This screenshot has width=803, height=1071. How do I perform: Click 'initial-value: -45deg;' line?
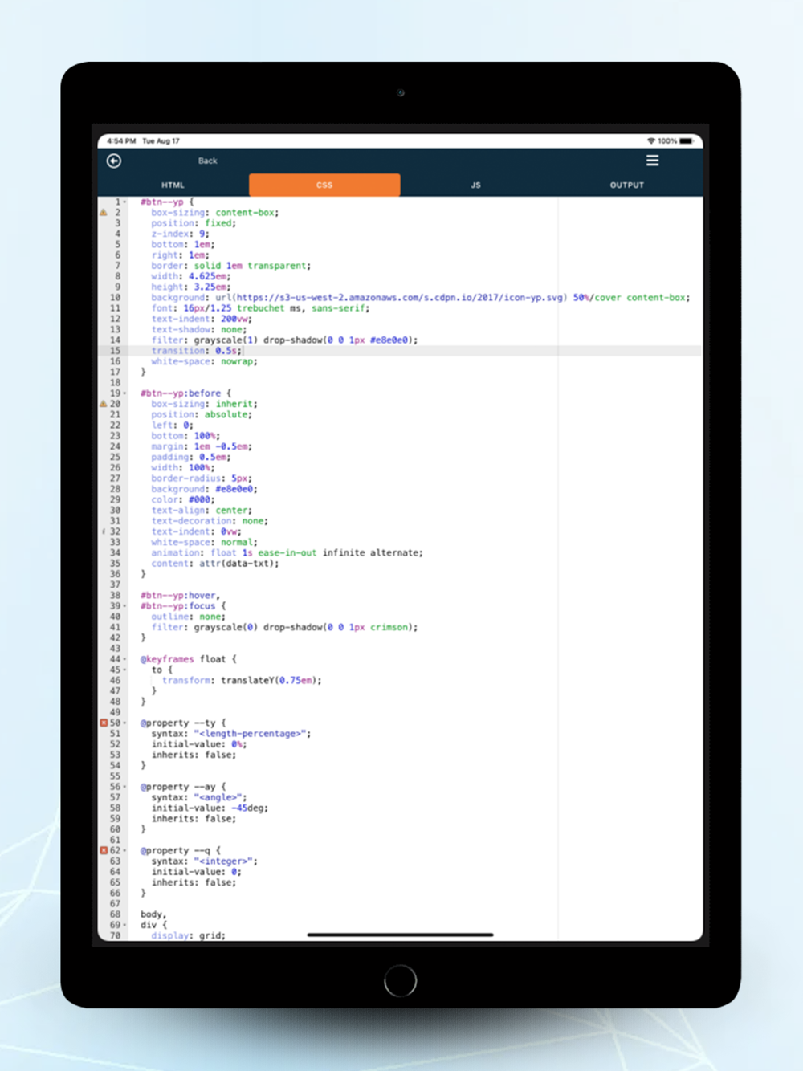click(210, 808)
